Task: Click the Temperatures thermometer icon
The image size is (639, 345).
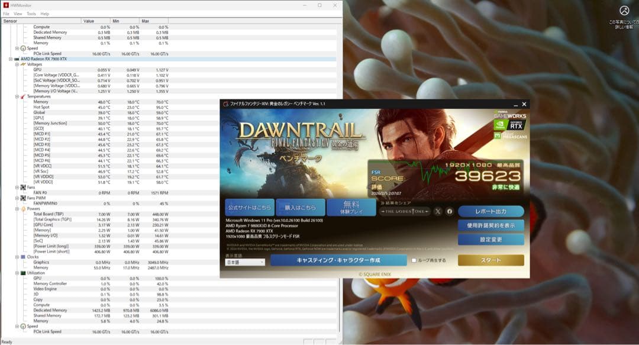Action: point(23,96)
